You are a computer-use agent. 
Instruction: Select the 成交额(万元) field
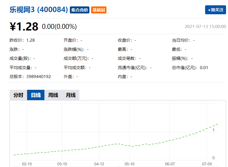[x=78, y=58]
